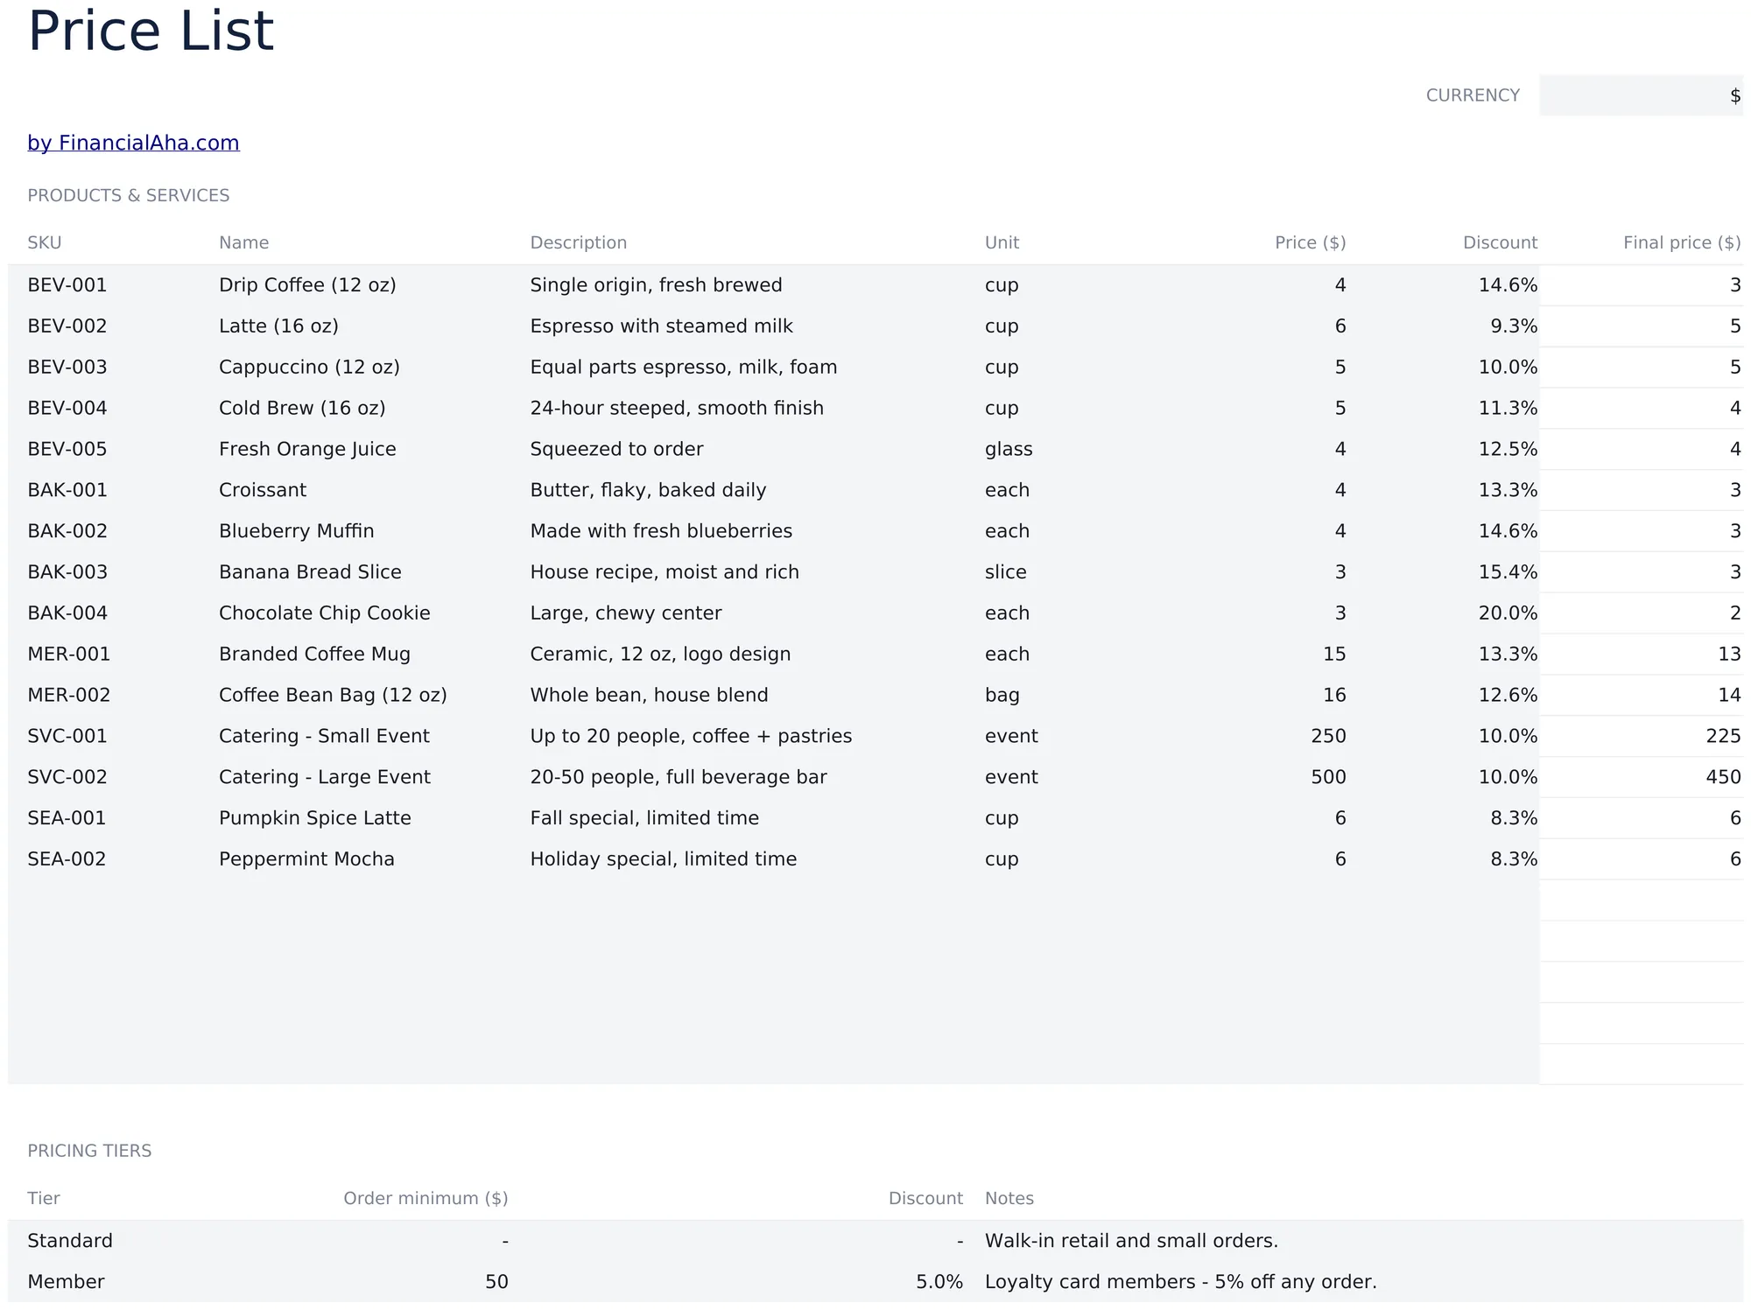
Task: Click note 'Walk-in retail and small orders.'
Action: tap(1131, 1241)
